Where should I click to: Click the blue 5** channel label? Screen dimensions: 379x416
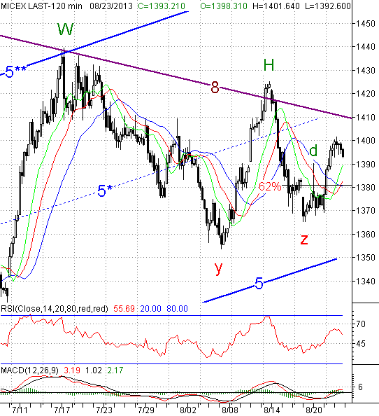pyautogui.click(x=16, y=72)
